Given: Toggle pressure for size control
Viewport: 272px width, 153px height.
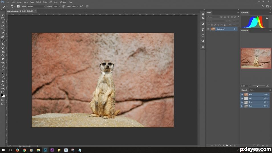Looking at the screenshot, I should pyautogui.click(x=87, y=7).
